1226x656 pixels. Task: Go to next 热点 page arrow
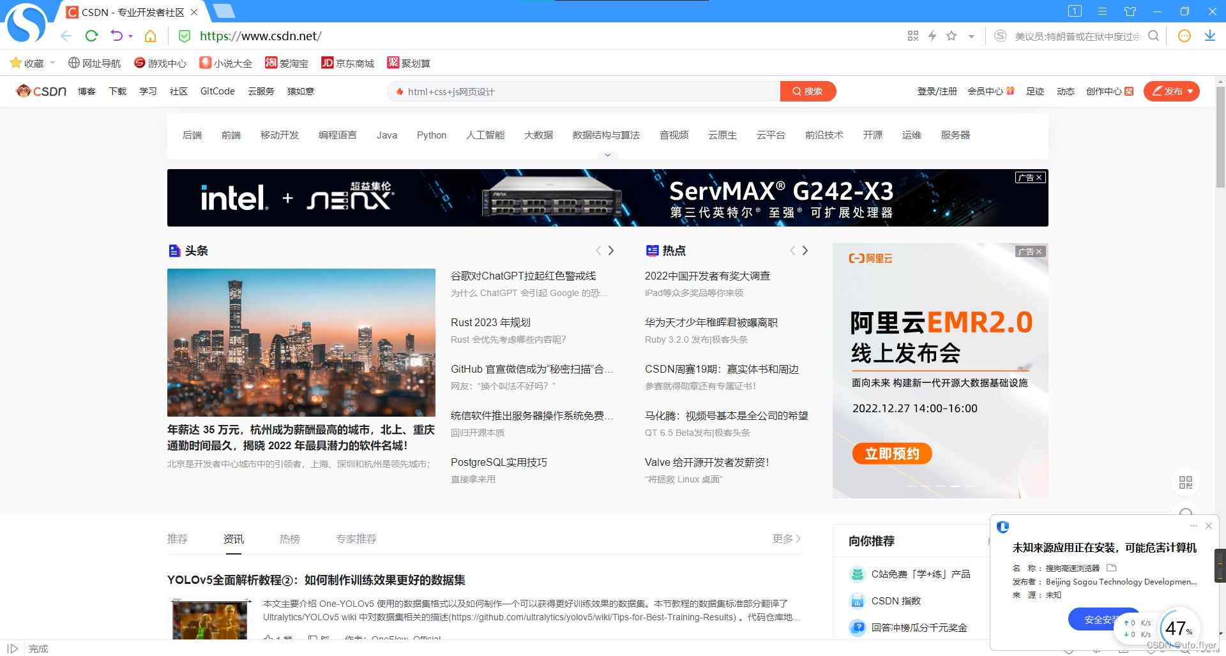coord(805,251)
